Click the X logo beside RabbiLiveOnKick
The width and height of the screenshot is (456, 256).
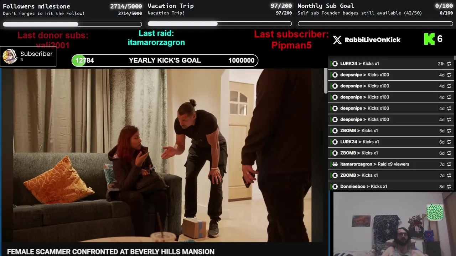tap(337, 40)
